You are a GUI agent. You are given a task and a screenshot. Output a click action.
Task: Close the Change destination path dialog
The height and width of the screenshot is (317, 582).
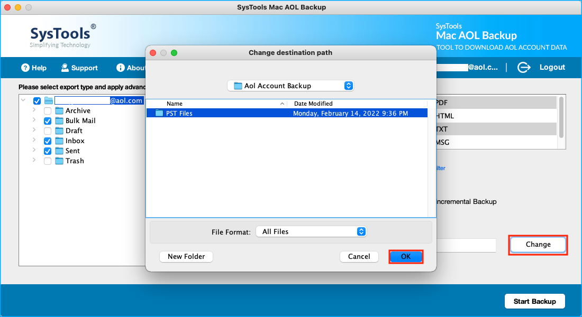click(x=153, y=53)
